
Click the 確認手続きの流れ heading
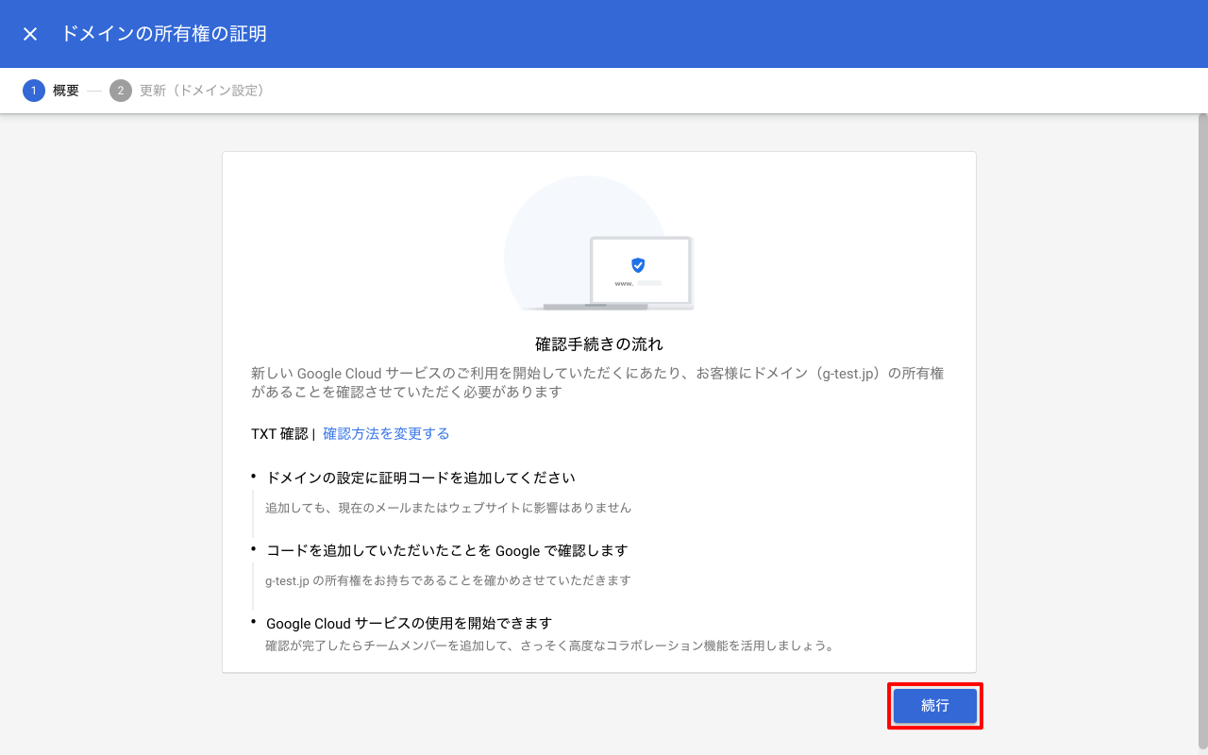coord(599,344)
